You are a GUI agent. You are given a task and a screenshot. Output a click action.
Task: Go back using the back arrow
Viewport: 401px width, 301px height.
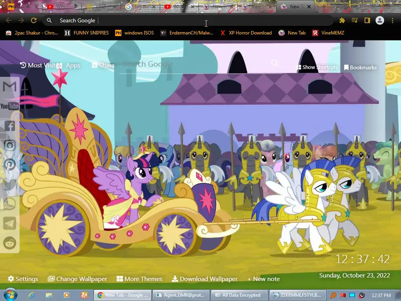pyautogui.click(x=9, y=20)
